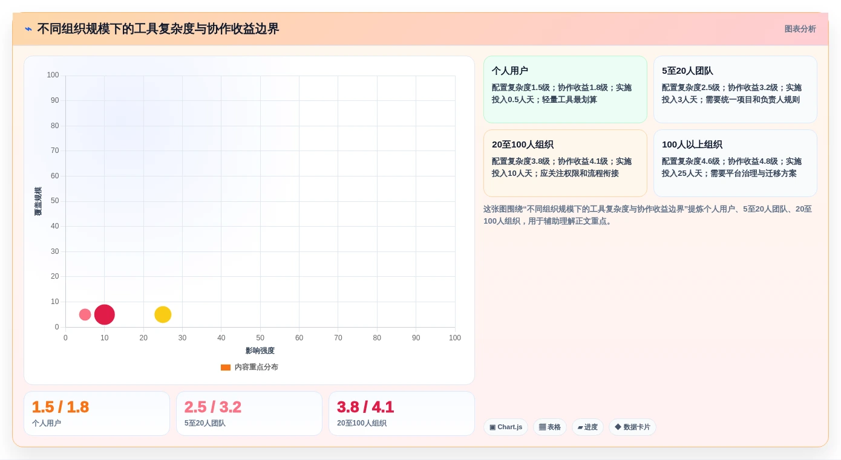This screenshot has width=841, height=460.
Task: Click the 1.5 / 1.8 stat card
Action: (x=97, y=413)
